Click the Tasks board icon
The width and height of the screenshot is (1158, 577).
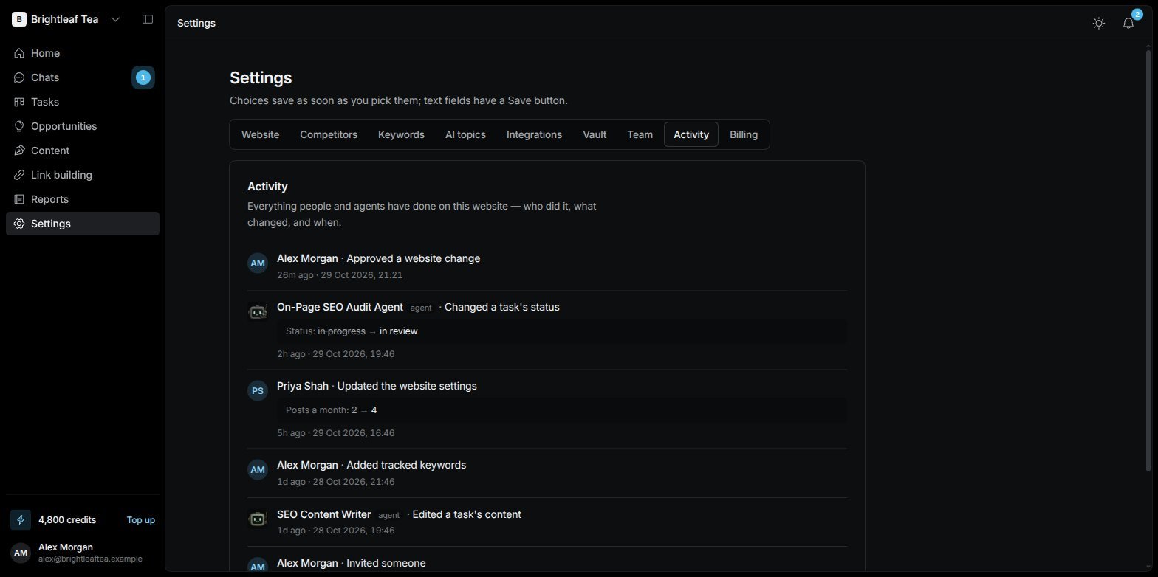(x=19, y=102)
